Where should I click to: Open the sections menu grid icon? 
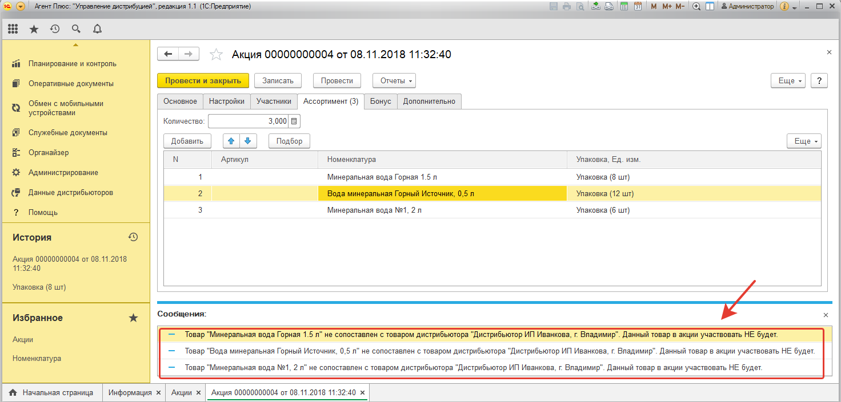coord(13,29)
